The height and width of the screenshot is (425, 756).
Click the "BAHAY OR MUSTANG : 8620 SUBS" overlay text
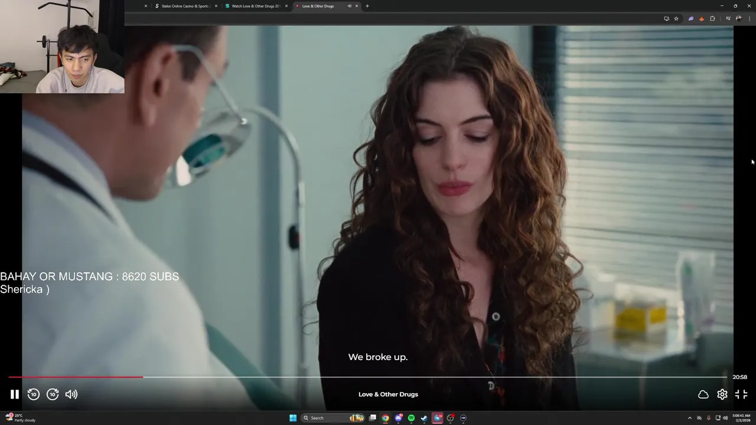(x=89, y=276)
